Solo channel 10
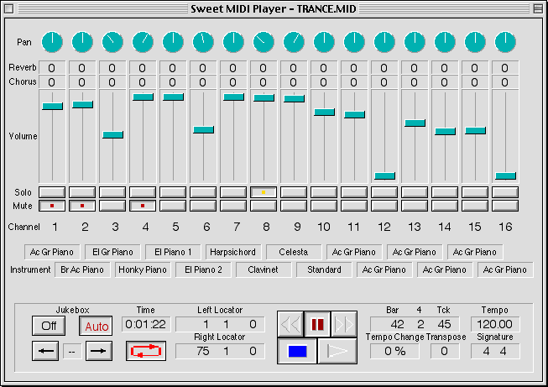The image size is (548, 387). [x=324, y=192]
